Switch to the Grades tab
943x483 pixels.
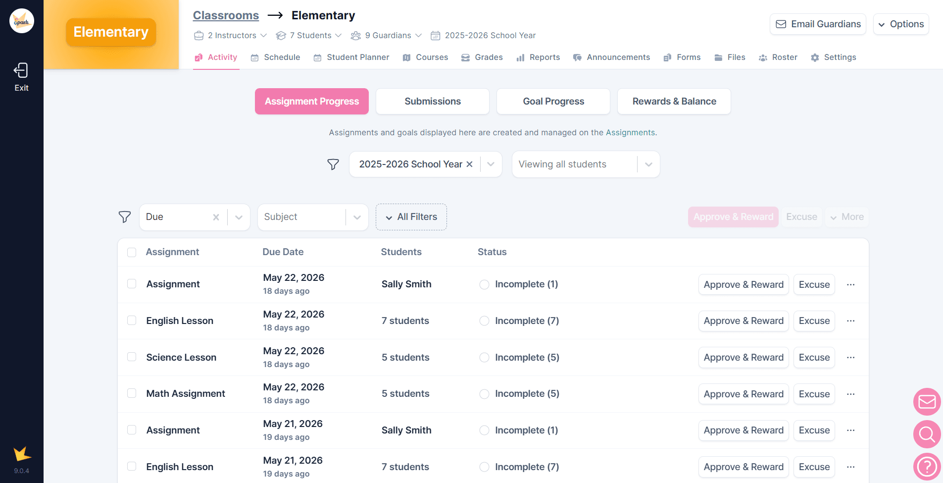(482, 57)
